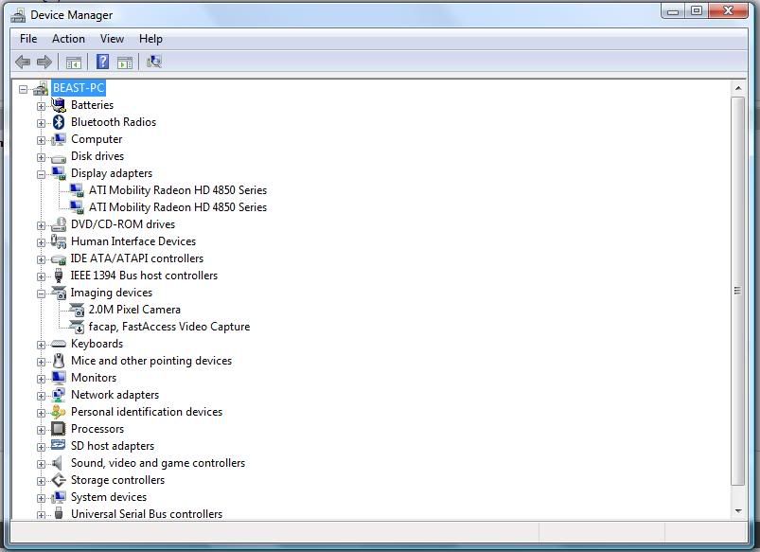Screen dimensions: 760x552
Task: Collapse the BEAST-PC root node
Action: tap(24, 89)
